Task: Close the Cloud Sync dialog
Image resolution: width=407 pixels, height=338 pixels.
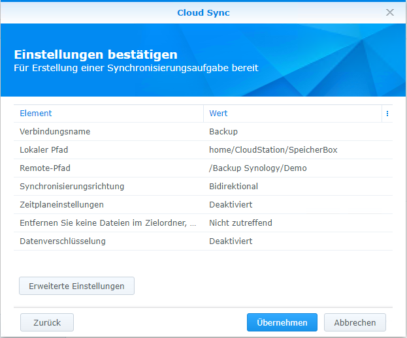Action: [390, 12]
